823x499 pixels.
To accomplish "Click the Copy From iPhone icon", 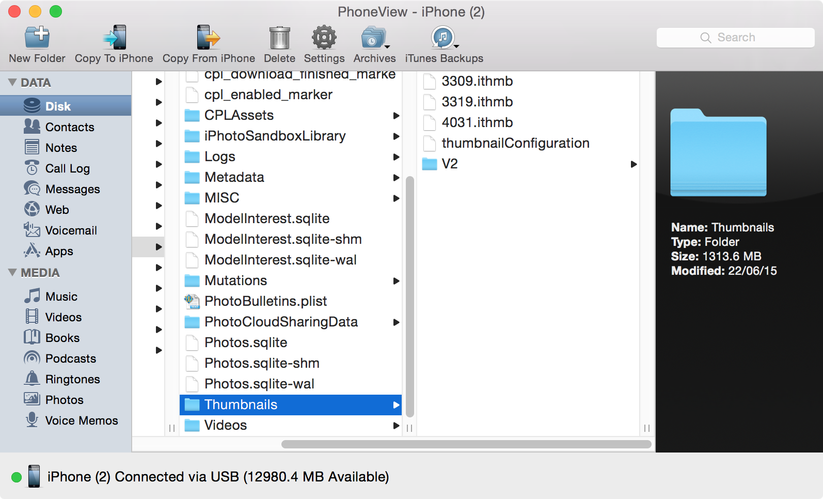I will [x=209, y=38].
